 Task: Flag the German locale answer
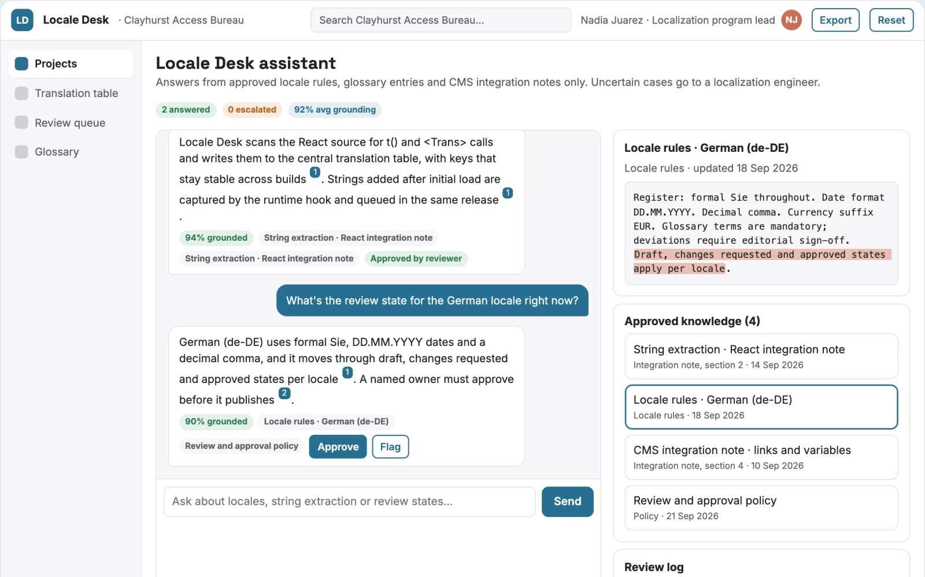click(390, 446)
